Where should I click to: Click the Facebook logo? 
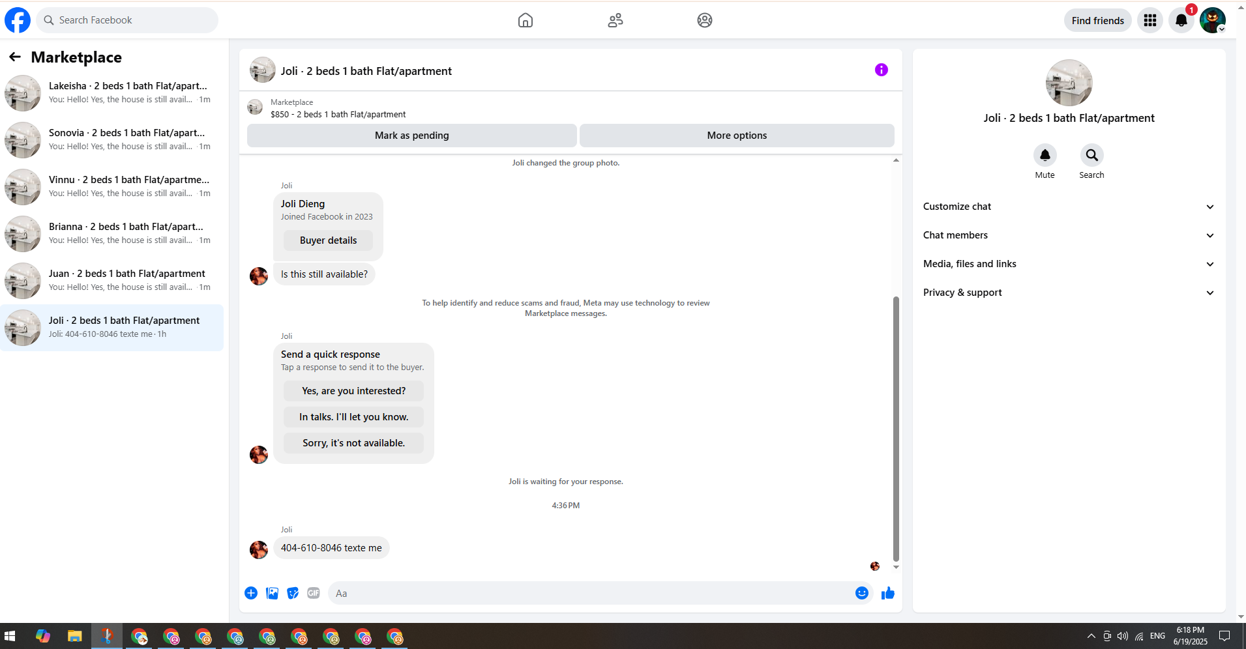coord(18,20)
